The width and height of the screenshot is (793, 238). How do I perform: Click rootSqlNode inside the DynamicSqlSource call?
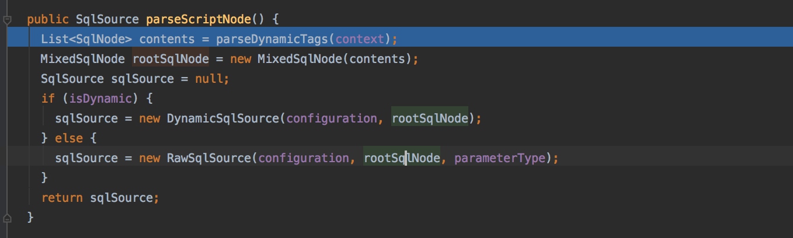point(431,118)
